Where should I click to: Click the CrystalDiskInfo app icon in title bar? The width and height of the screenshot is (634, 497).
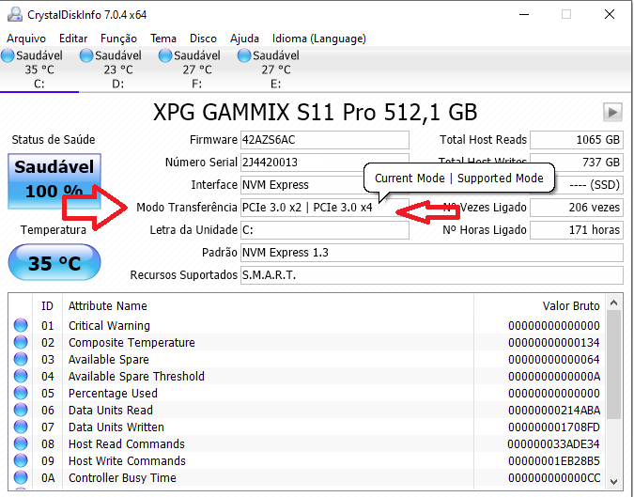point(15,14)
